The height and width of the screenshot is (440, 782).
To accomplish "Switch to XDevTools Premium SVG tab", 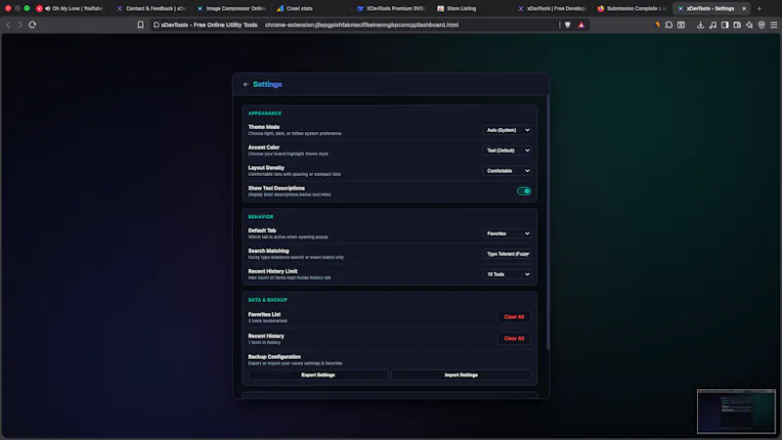I will coord(392,9).
